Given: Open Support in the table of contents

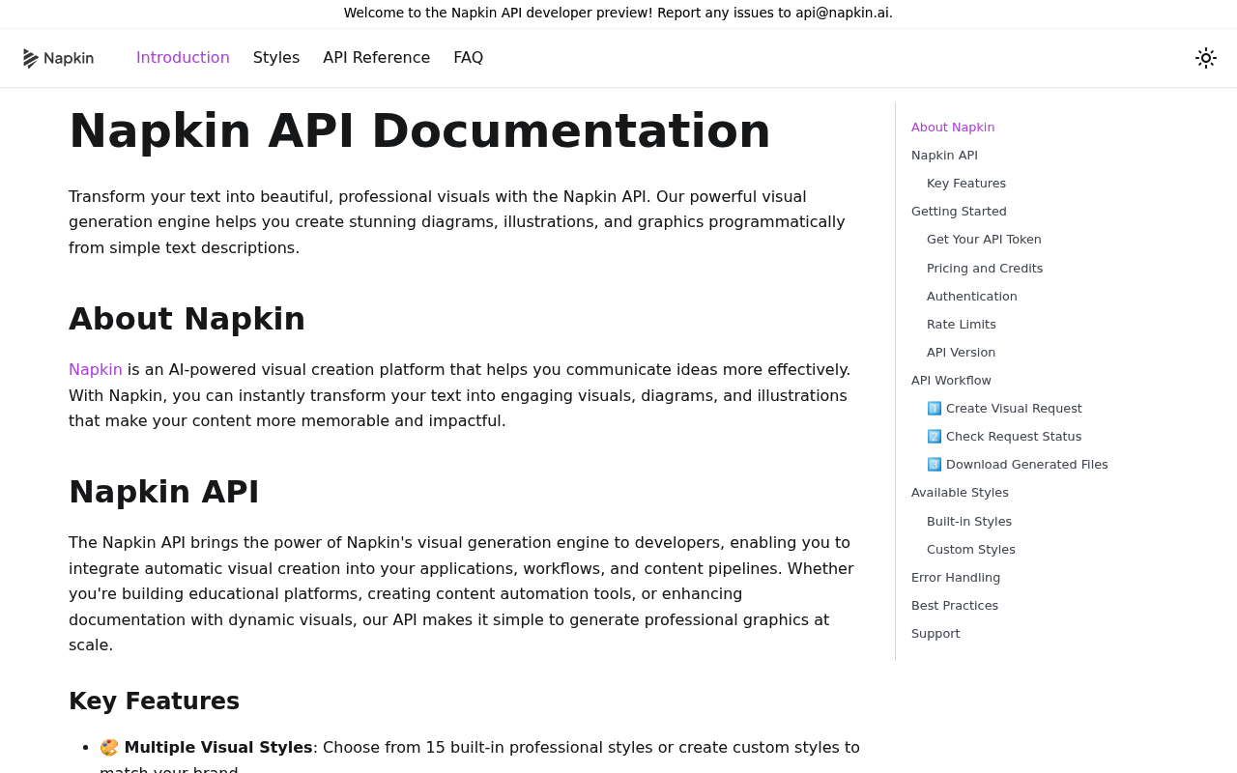Looking at the screenshot, I should 935,633.
